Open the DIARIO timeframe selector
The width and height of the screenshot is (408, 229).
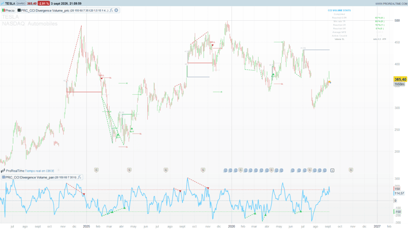(21, 4)
